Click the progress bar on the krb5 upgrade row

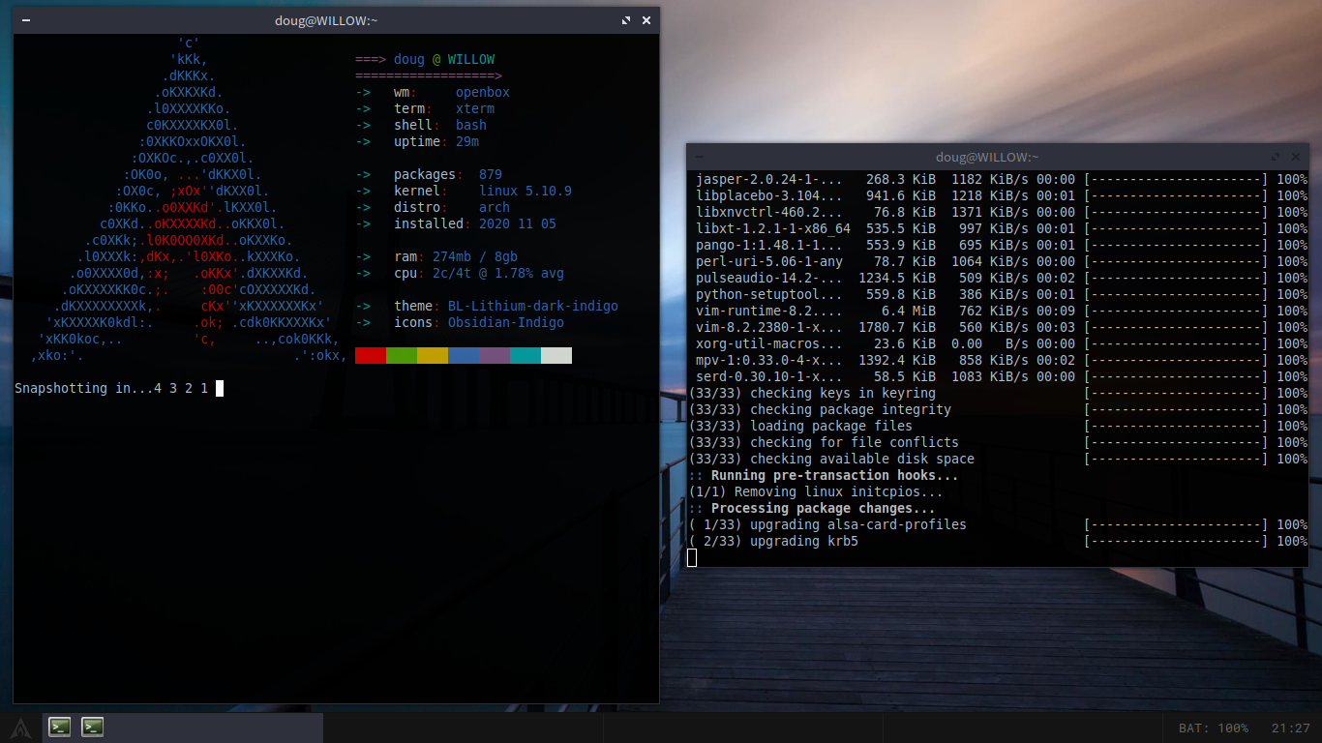click(x=1176, y=541)
